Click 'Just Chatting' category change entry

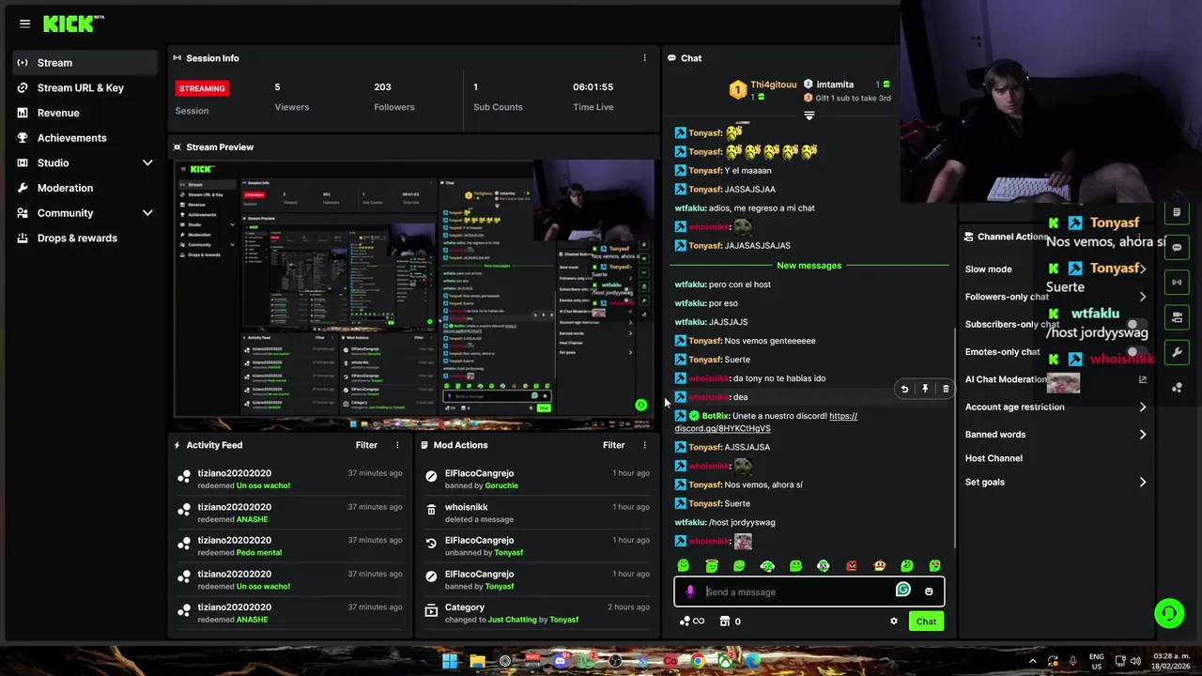click(536, 613)
